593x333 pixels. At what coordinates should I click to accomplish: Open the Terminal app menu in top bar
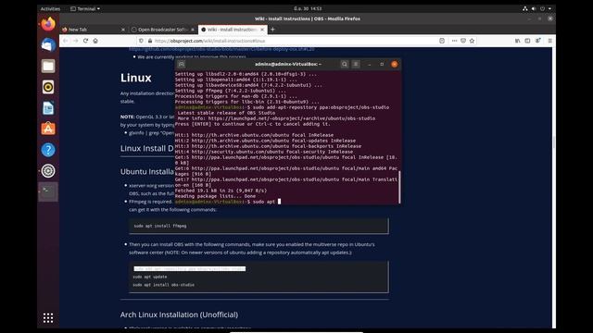pos(85,8)
